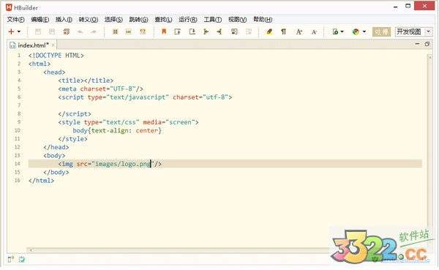This screenshot has height=270, width=439.
Task: Click the closing </script> tag line
Action: pos(75,114)
